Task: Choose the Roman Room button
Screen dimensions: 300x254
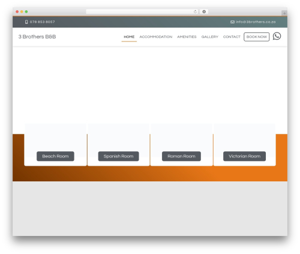Action: [181, 156]
